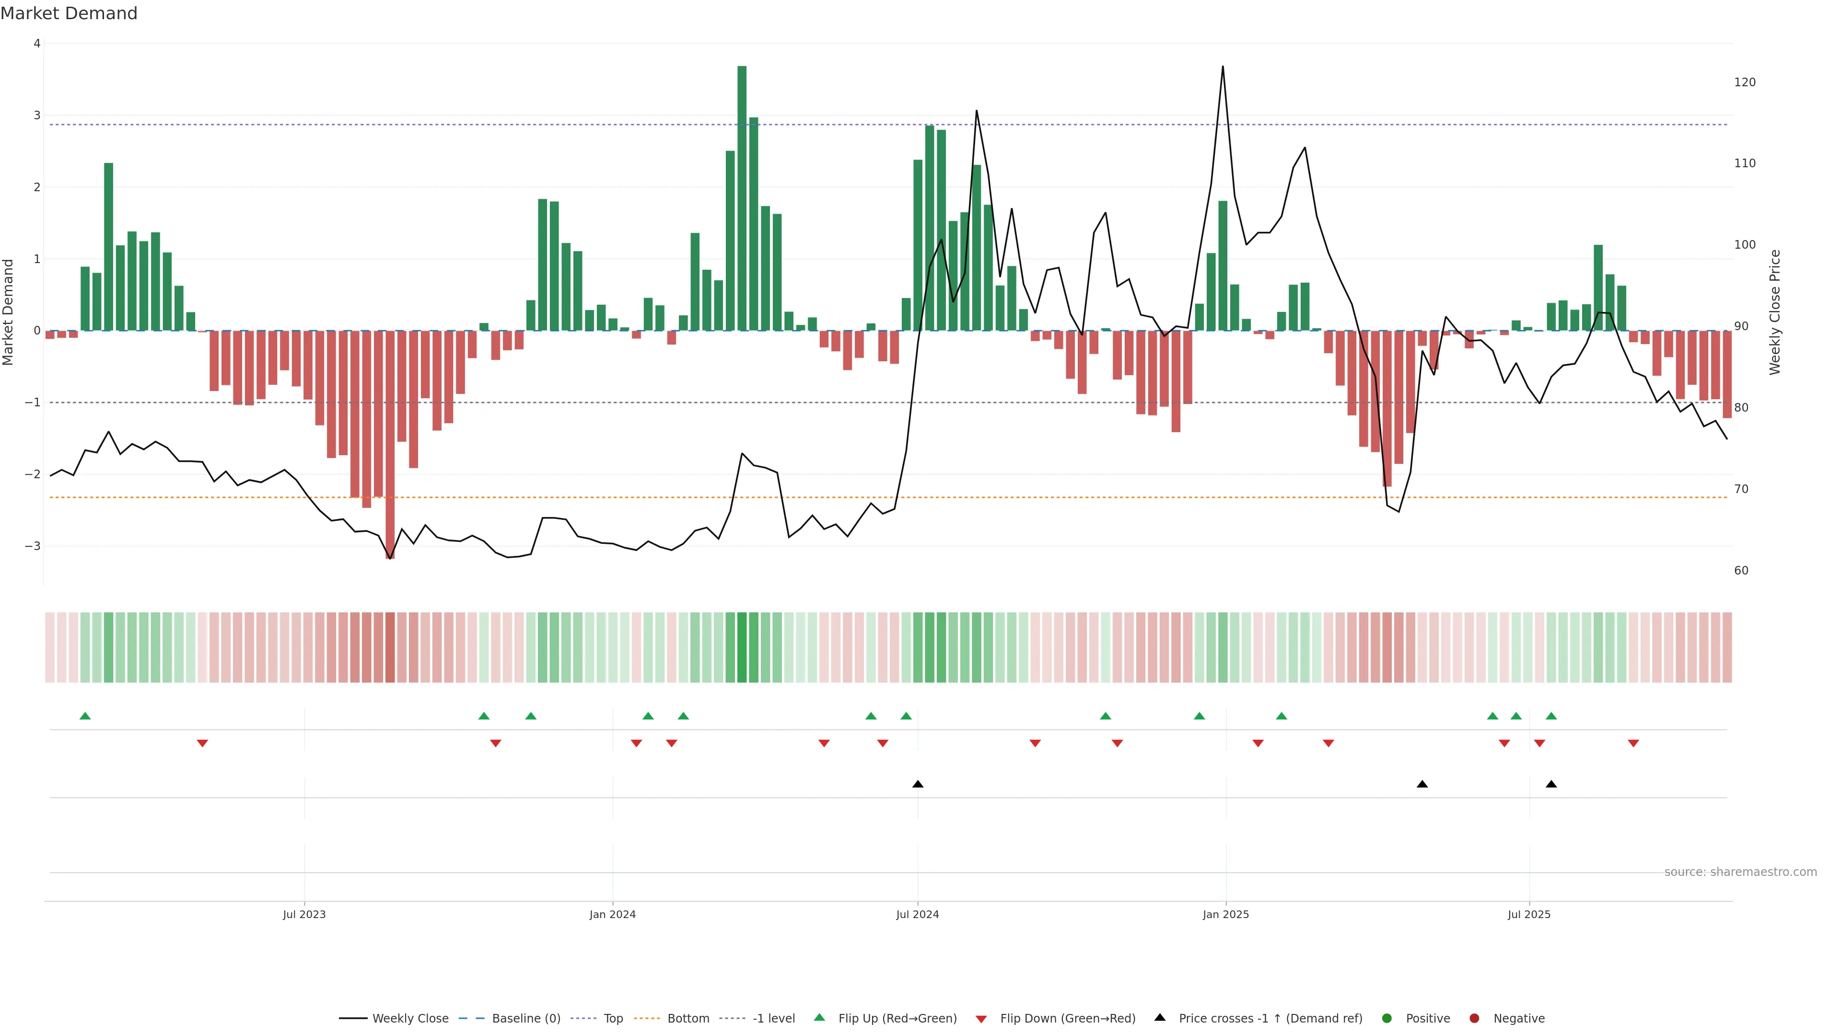Click the Jan 2025 x-axis label
The width and height of the screenshot is (1841, 1035).
click(1226, 914)
